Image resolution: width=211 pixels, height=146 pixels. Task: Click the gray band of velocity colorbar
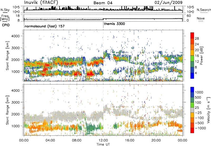click(192, 110)
